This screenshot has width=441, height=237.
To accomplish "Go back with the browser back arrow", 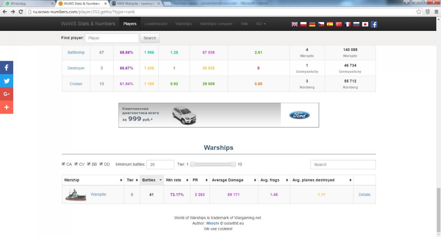I will point(5,12).
